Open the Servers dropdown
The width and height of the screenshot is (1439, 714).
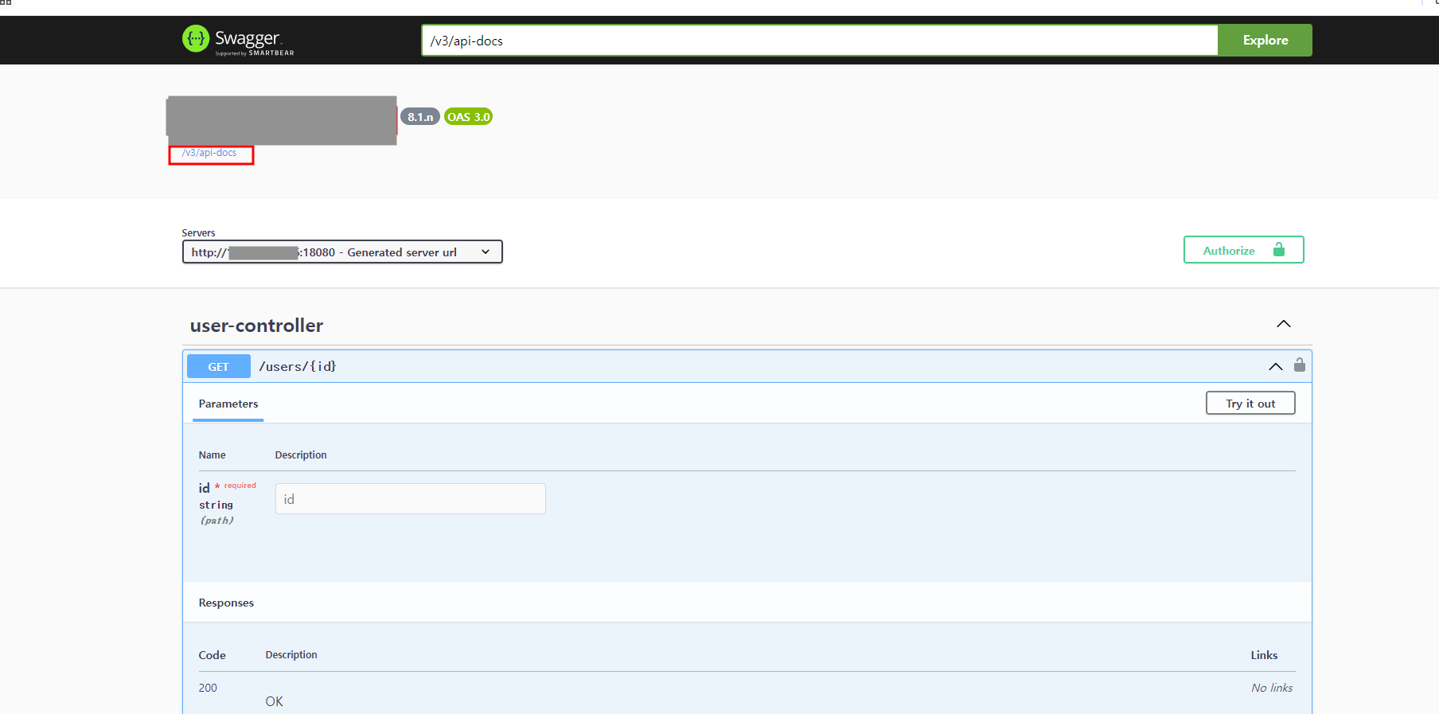342,252
